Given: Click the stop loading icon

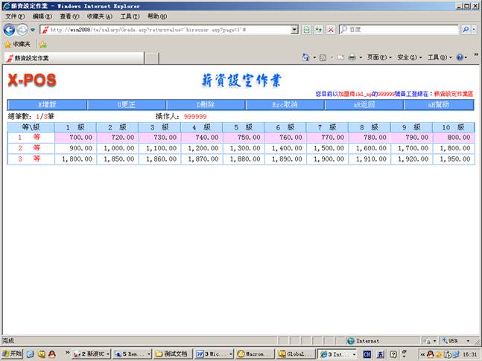Looking at the screenshot, I should point(330,29).
